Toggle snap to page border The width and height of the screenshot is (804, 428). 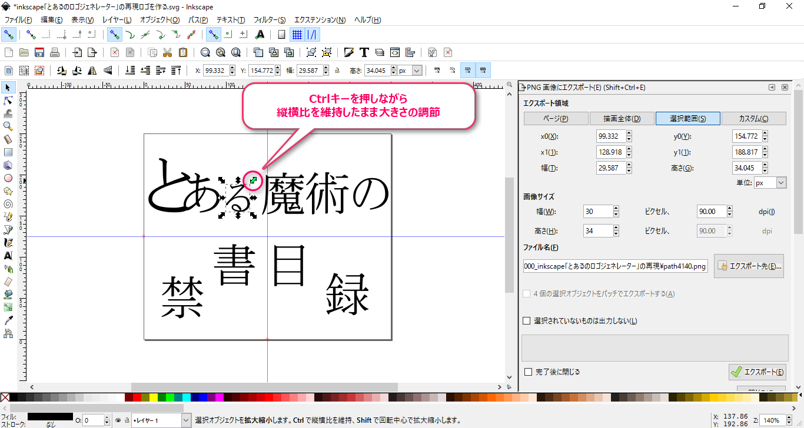(281, 34)
